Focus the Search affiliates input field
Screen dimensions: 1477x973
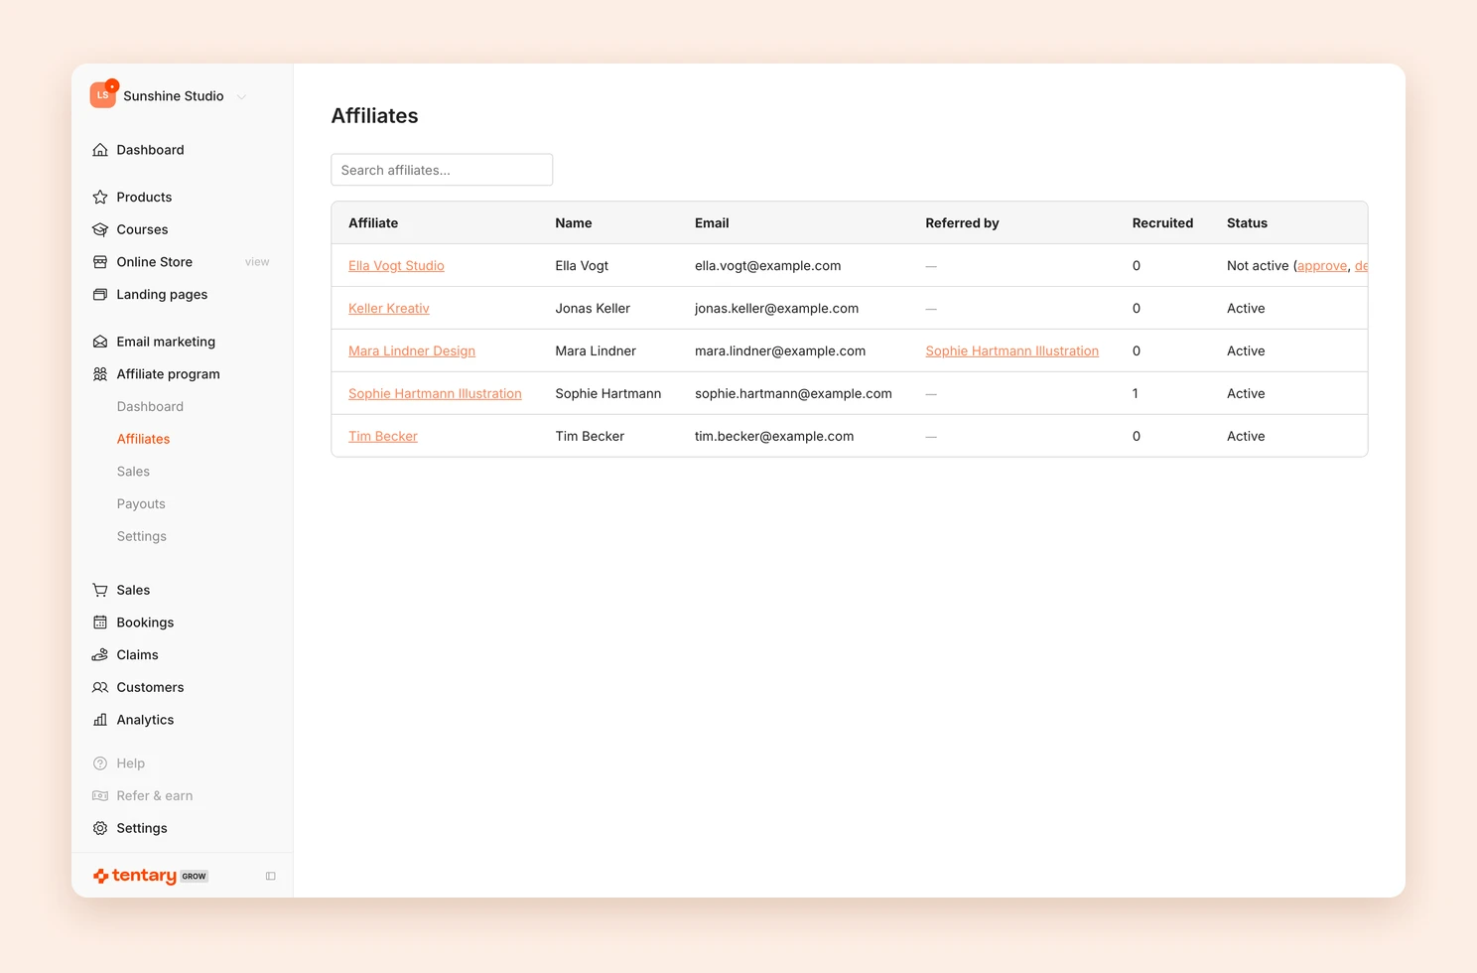pyautogui.click(x=442, y=170)
